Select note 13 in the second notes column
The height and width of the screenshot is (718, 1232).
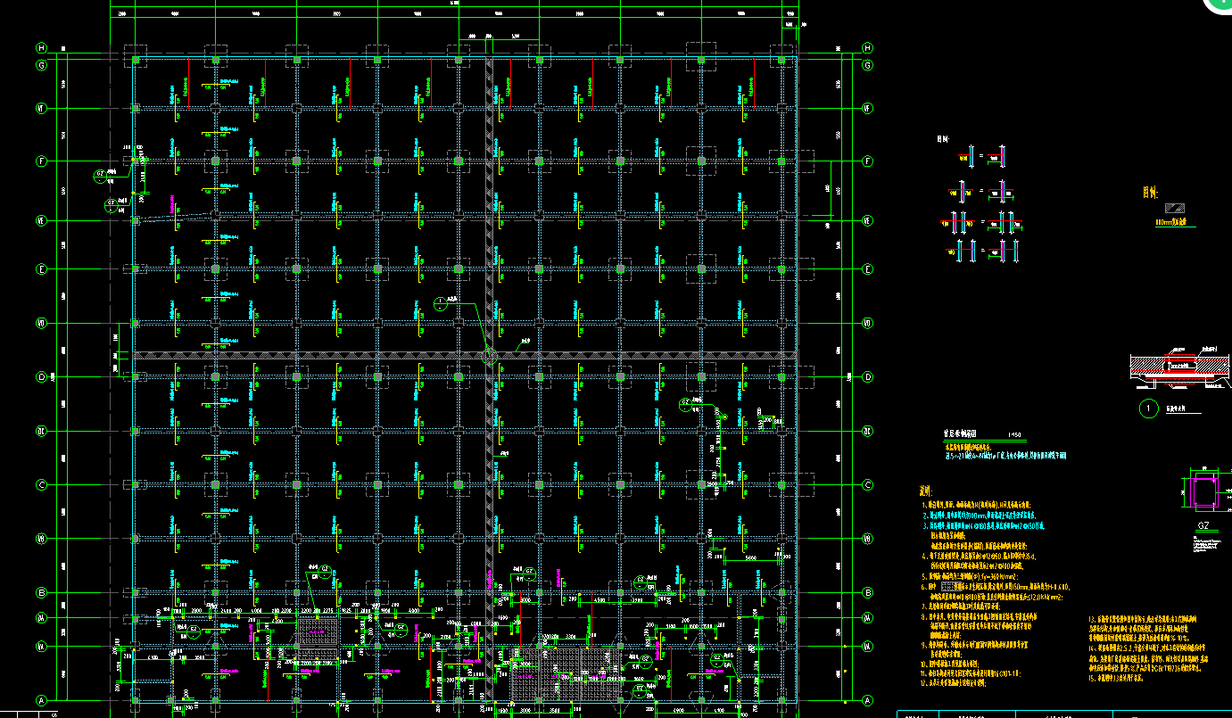pos(1143,630)
